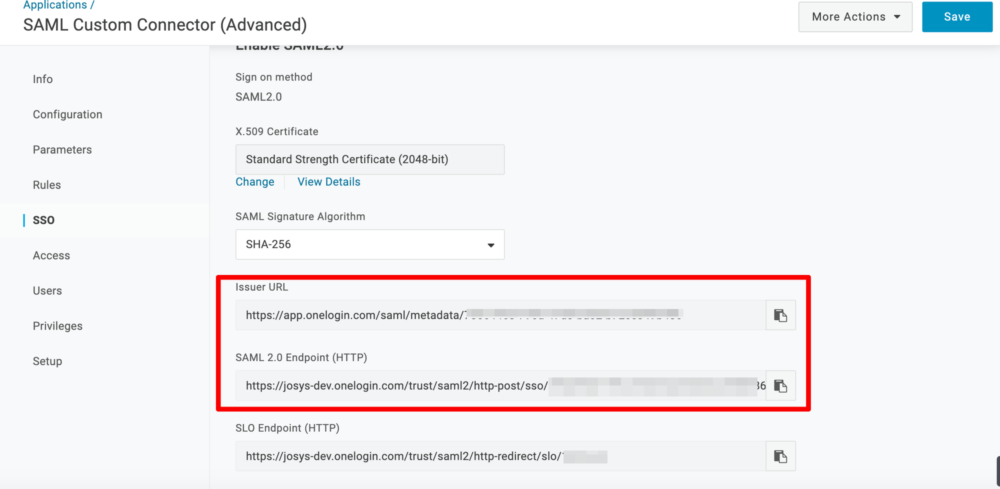
Task: Go to the Info tab
Action: coord(42,79)
